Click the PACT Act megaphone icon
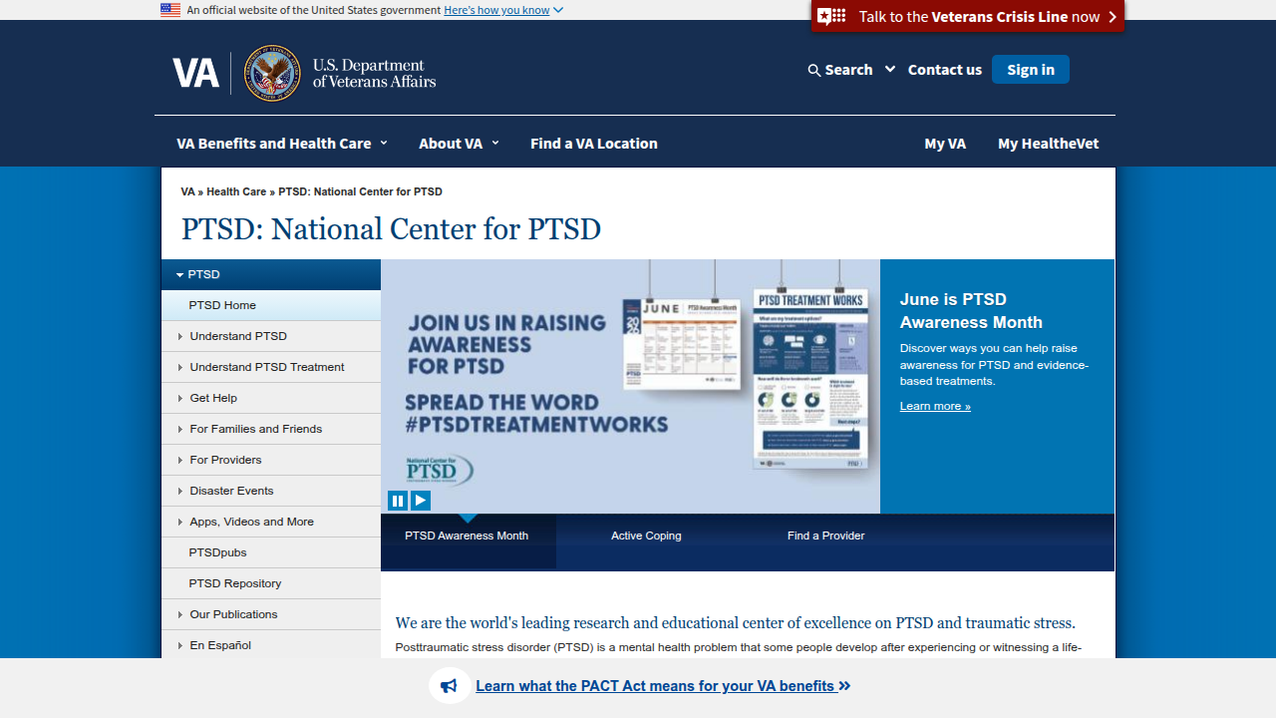 pos(450,686)
